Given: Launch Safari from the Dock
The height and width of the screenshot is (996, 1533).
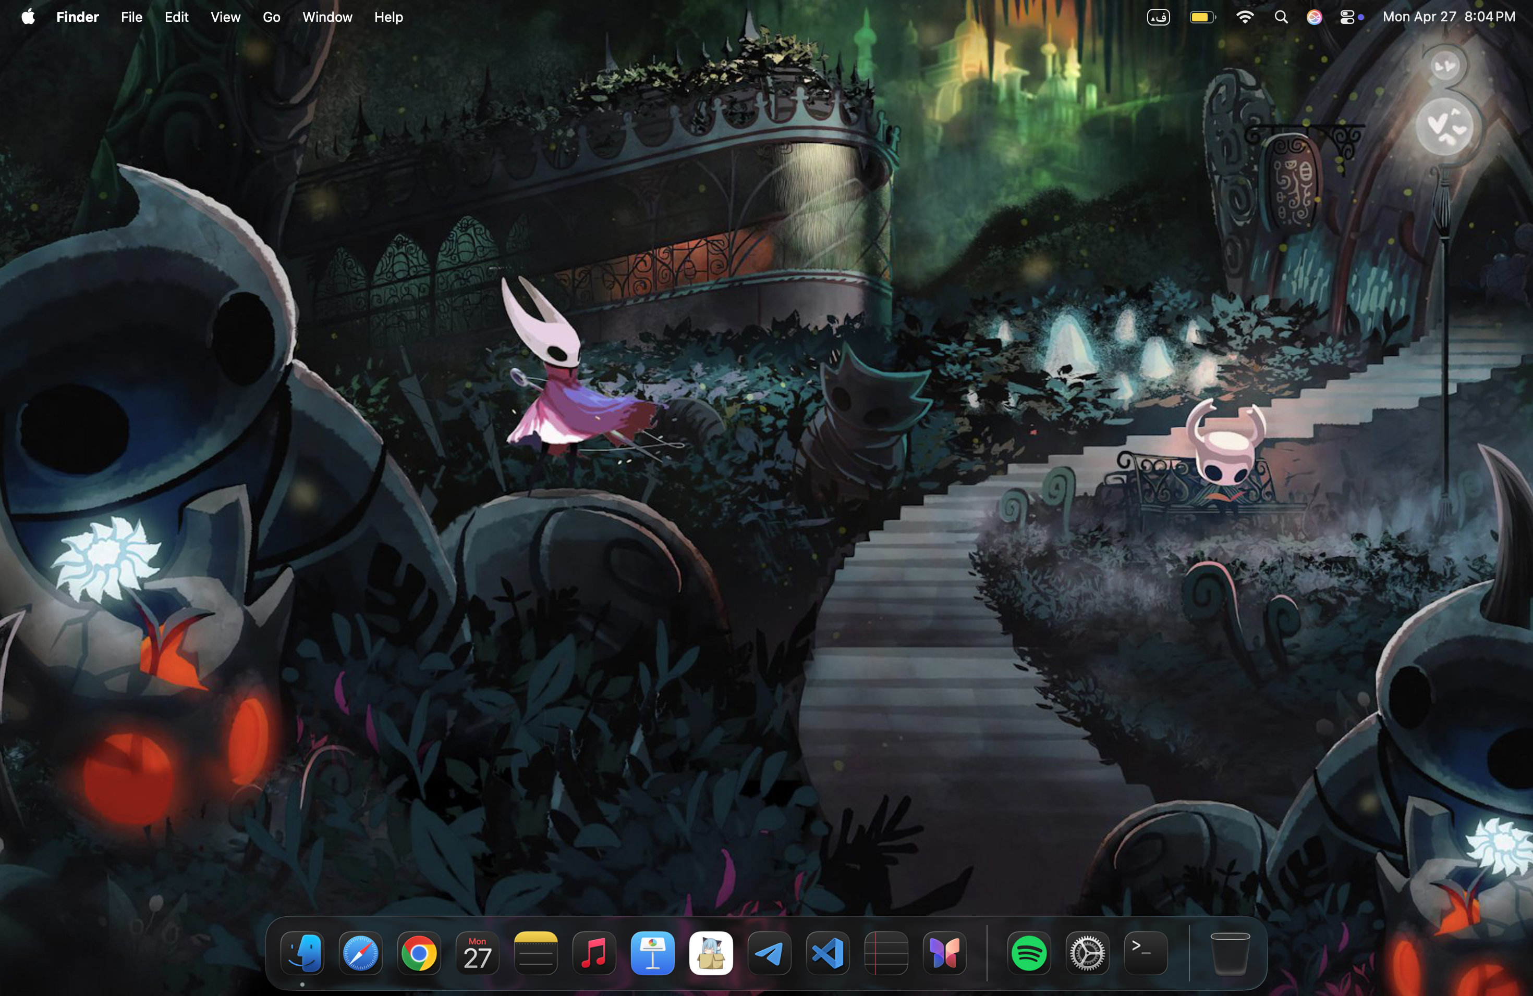Looking at the screenshot, I should click(361, 953).
